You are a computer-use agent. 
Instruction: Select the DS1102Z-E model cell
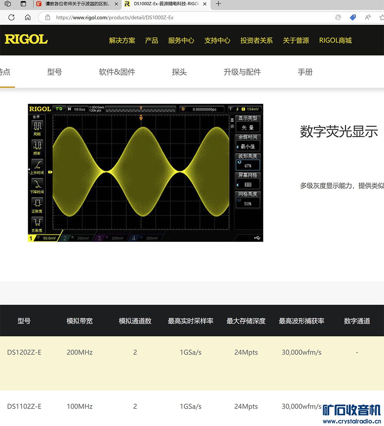coord(24,406)
